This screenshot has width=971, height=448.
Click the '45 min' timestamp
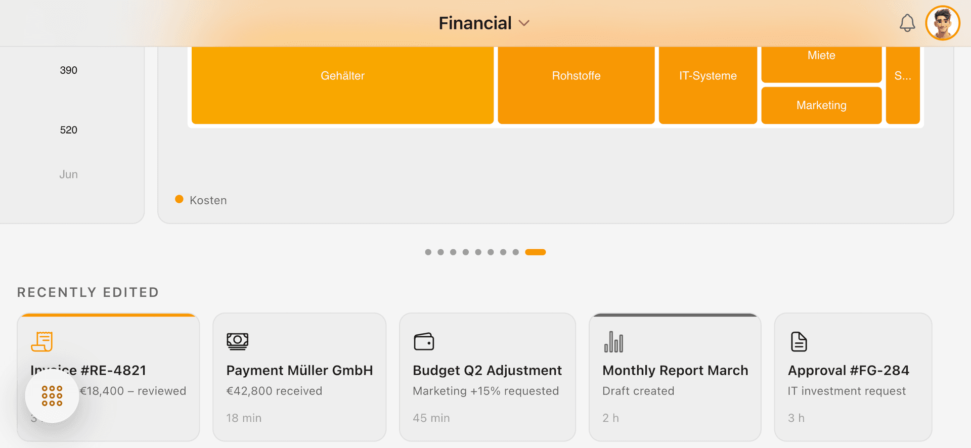pyautogui.click(x=431, y=418)
